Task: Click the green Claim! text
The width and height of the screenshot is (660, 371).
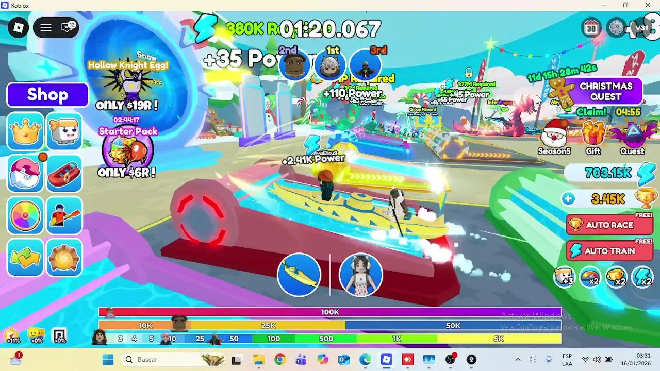Action: coord(591,112)
